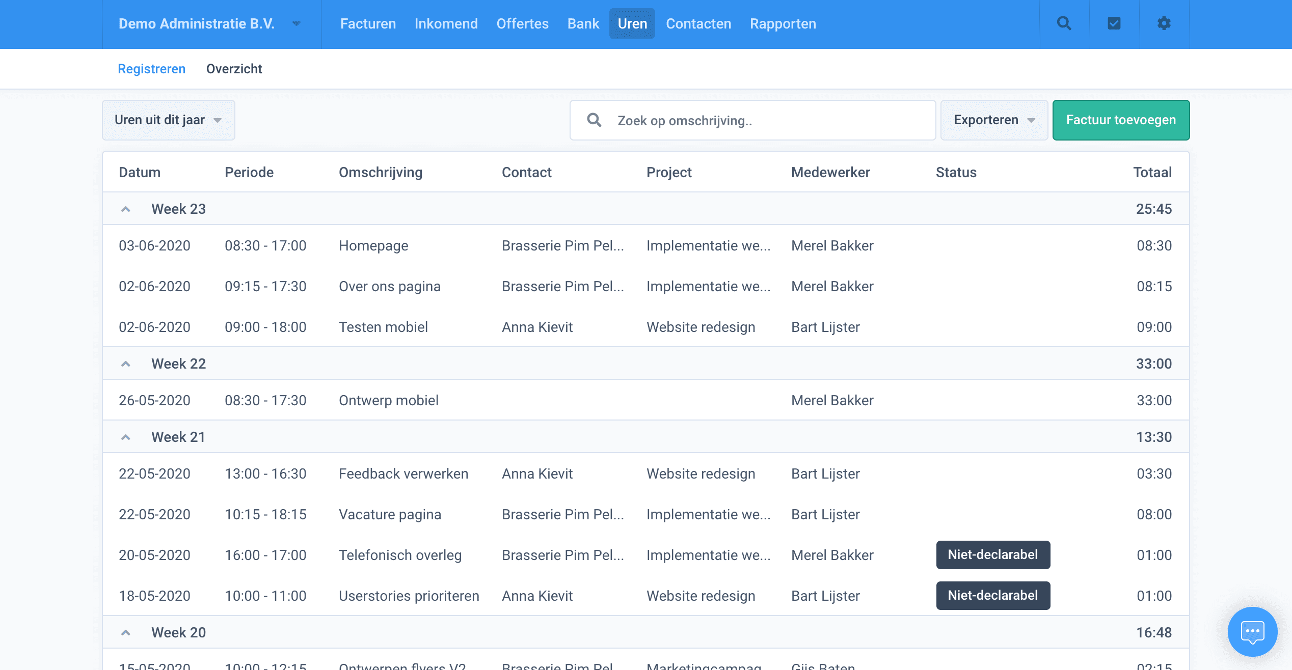Open the settings gear icon

coord(1164,23)
